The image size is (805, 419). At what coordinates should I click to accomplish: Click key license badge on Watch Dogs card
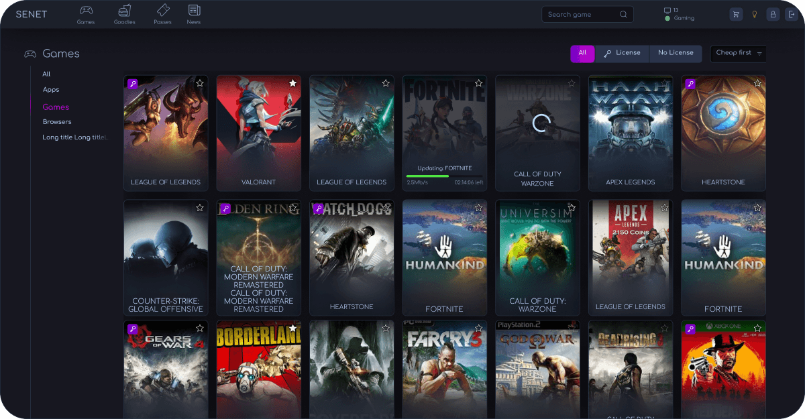(x=319, y=209)
